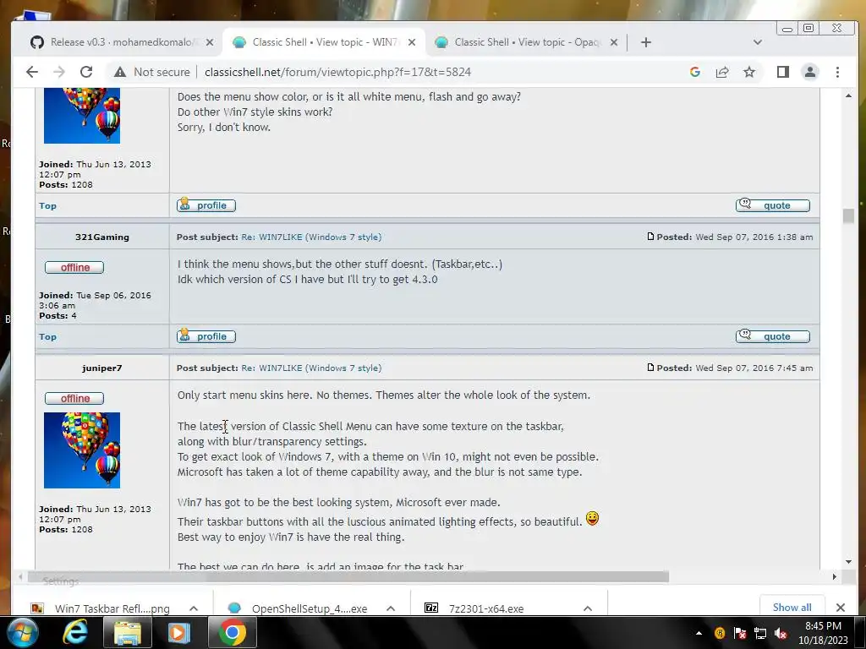This screenshot has width=866, height=649.
Task: Open the Not secure site info warning
Action: 151,72
